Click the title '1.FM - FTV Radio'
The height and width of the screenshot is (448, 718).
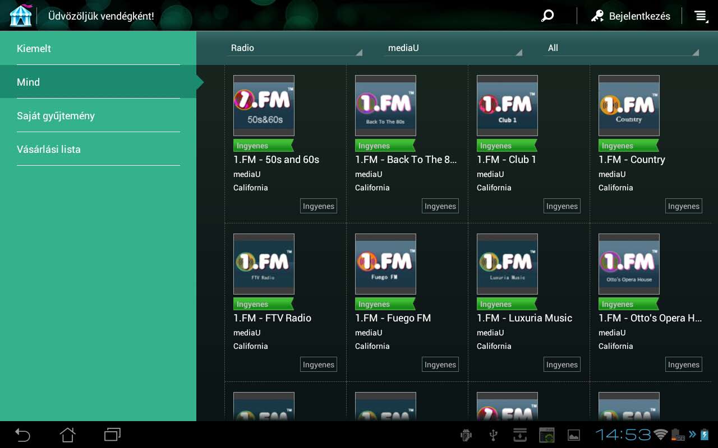[x=272, y=318]
